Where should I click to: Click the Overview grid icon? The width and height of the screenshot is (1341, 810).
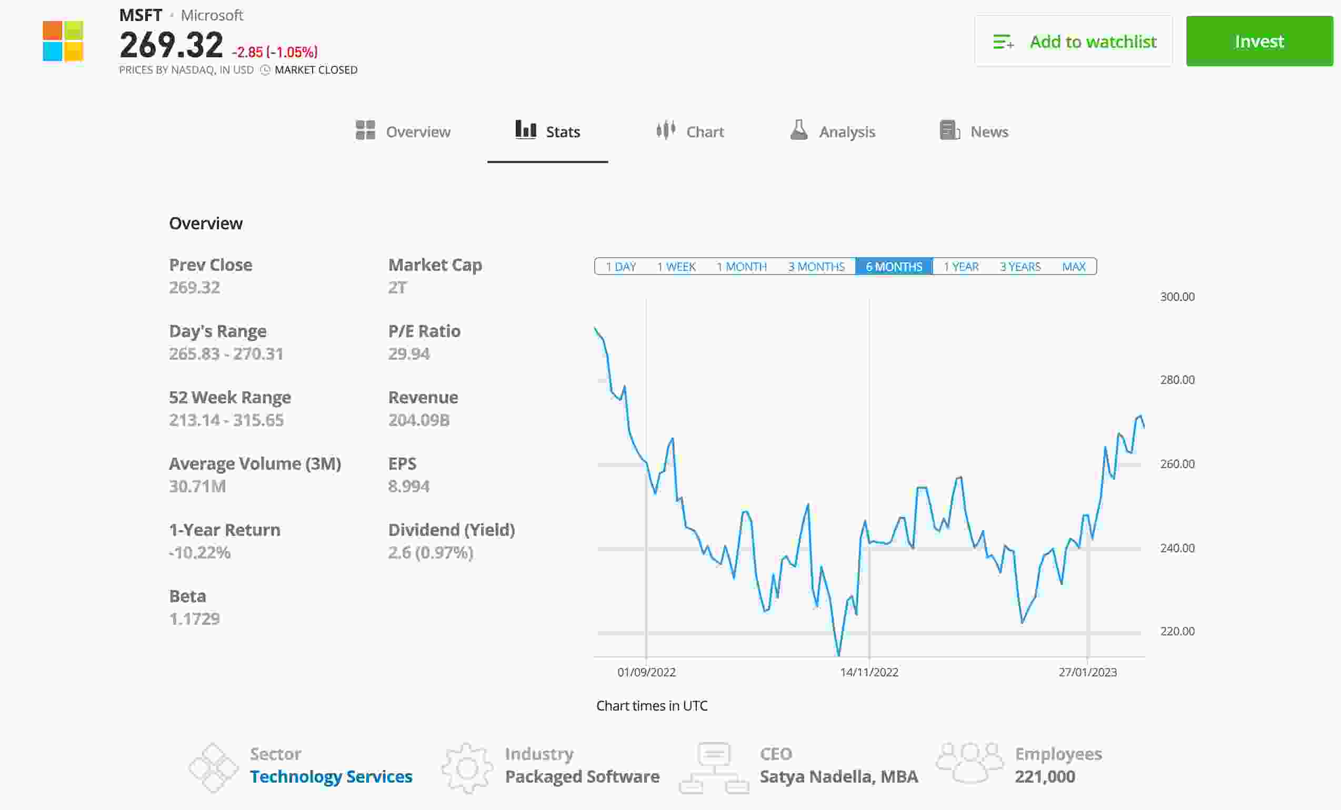tap(365, 130)
